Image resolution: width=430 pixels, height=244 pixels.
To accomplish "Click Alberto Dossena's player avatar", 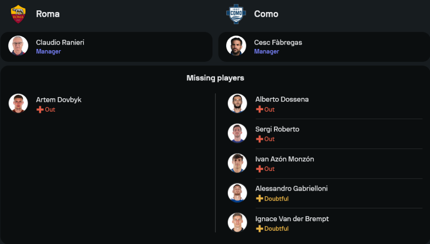I will [x=237, y=103].
